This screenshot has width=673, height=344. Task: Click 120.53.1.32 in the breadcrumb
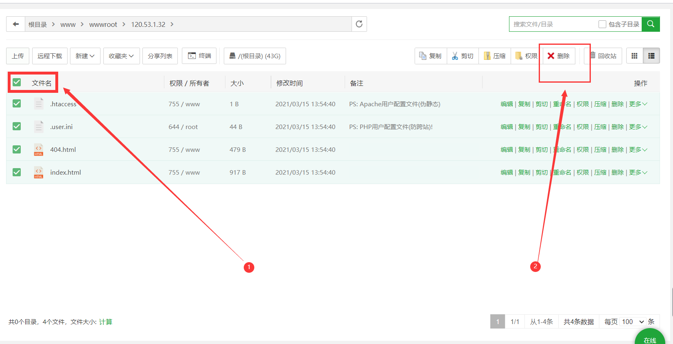(148, 24)
